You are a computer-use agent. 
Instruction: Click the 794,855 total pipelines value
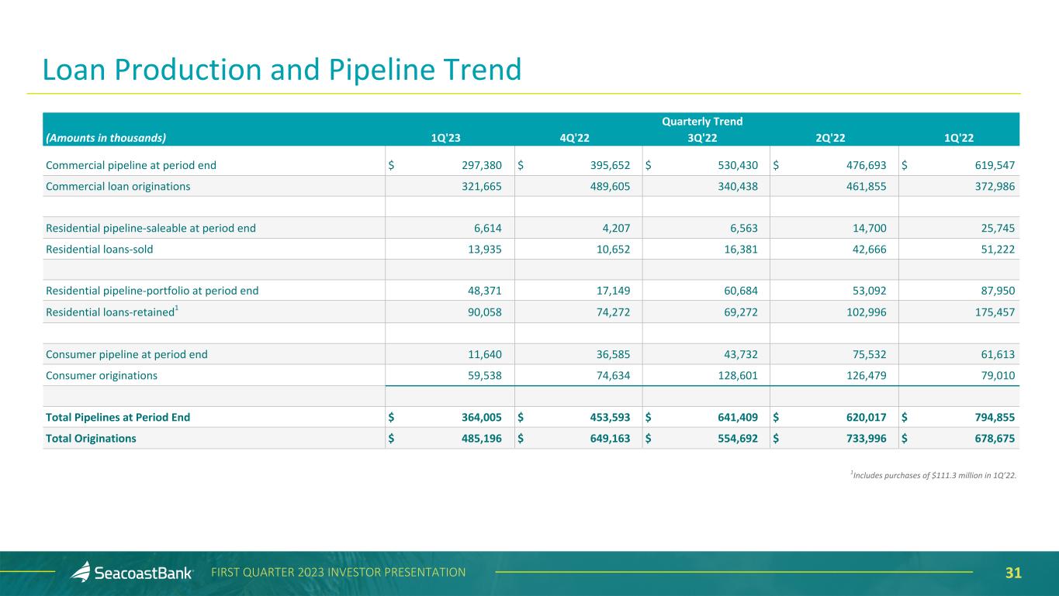(988, 417)
